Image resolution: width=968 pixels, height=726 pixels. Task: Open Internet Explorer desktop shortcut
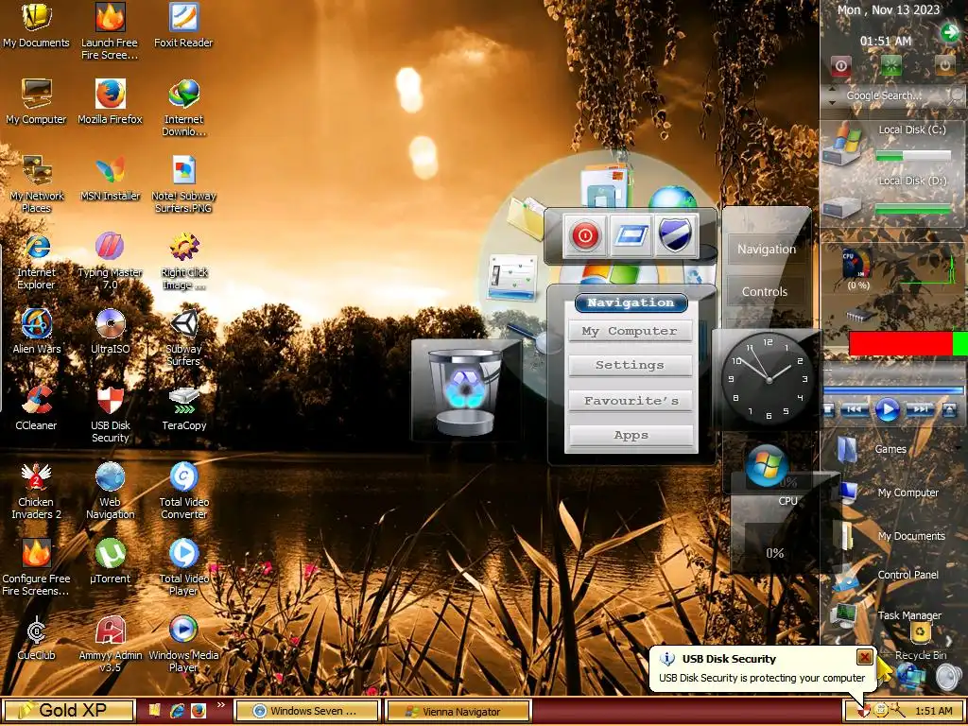point(36,262)
